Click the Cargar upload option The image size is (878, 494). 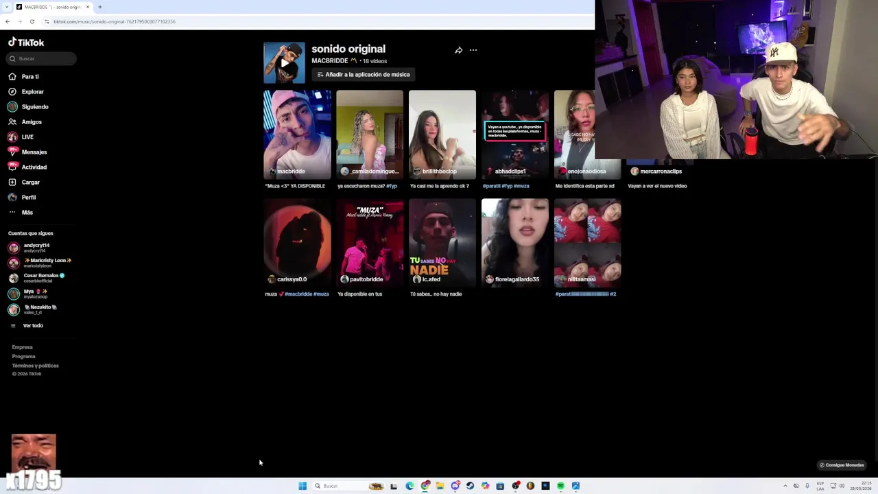point(24,183)
